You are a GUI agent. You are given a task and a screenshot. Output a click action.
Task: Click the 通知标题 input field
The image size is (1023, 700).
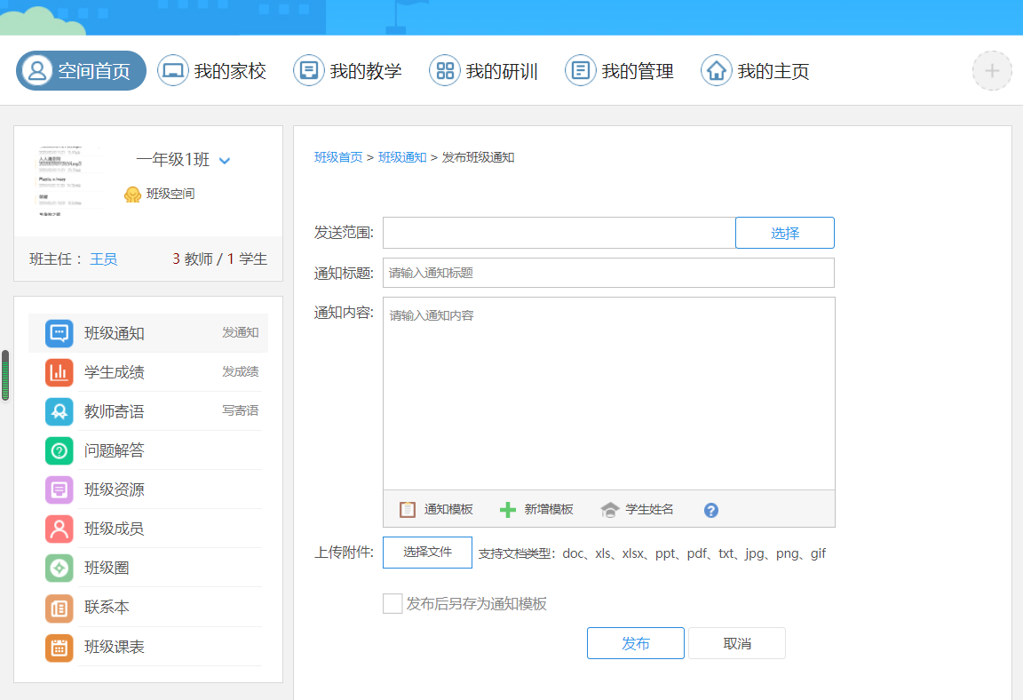[608, 273]
